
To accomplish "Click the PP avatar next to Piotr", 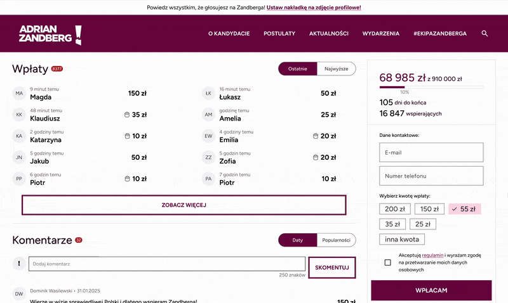I will point(19,179).
